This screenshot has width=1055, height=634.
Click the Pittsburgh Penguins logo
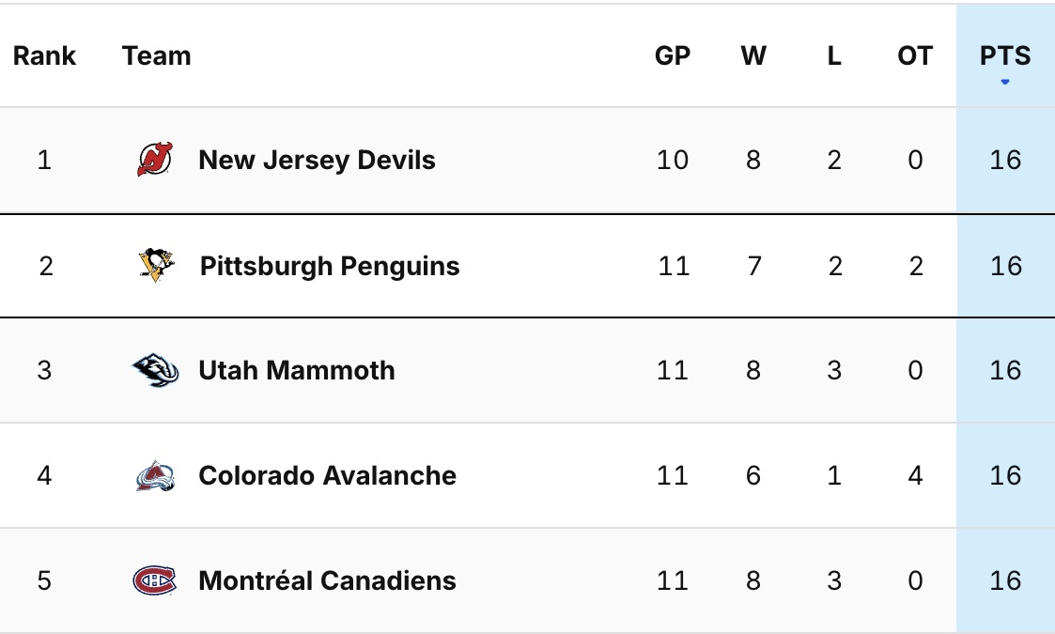[x=156, y=266]
